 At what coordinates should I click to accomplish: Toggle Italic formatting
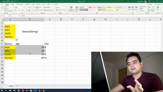[17, 10]
